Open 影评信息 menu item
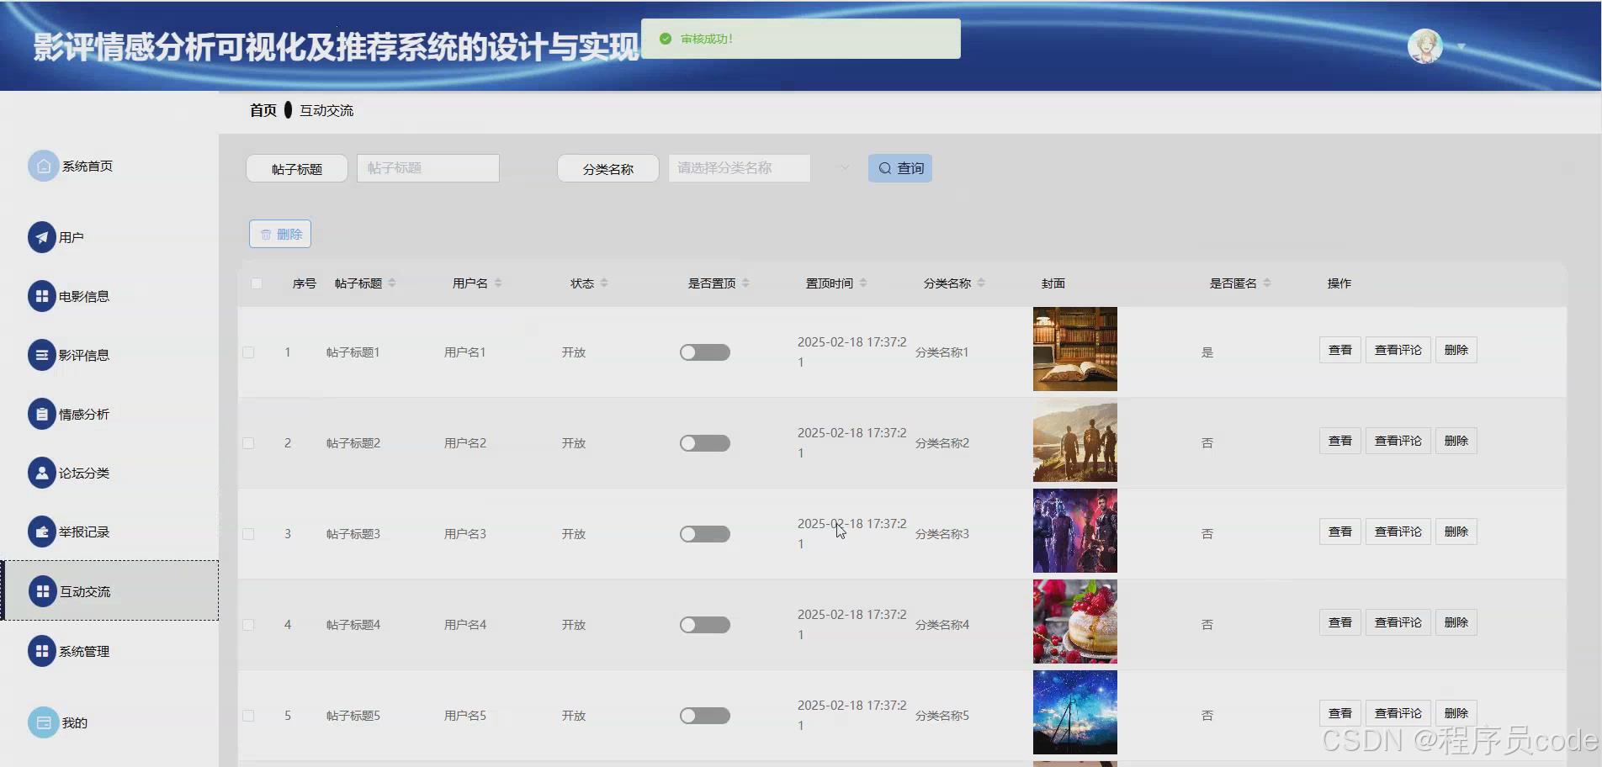 pos(84,356)
